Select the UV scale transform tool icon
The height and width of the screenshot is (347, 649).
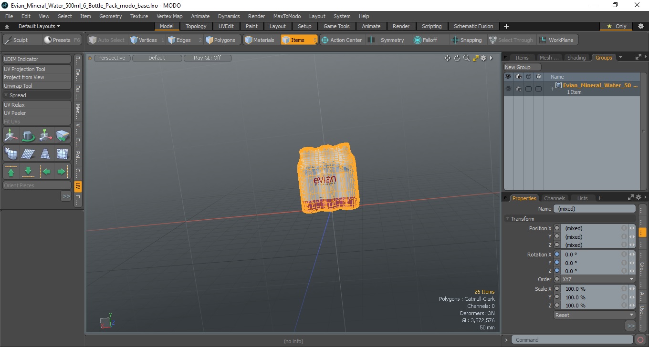click(45, 136)
